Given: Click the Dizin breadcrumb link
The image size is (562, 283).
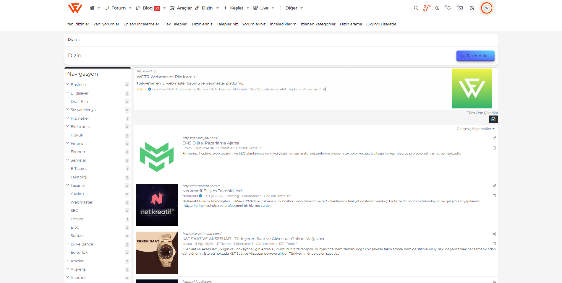Looking at the screenshot, I should (x=72, y=40).
